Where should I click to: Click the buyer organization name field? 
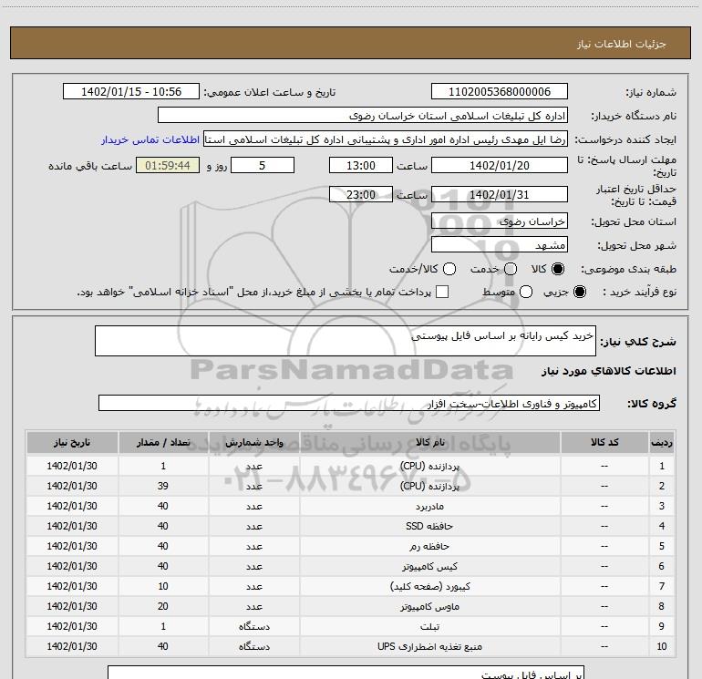click(363, 116)
